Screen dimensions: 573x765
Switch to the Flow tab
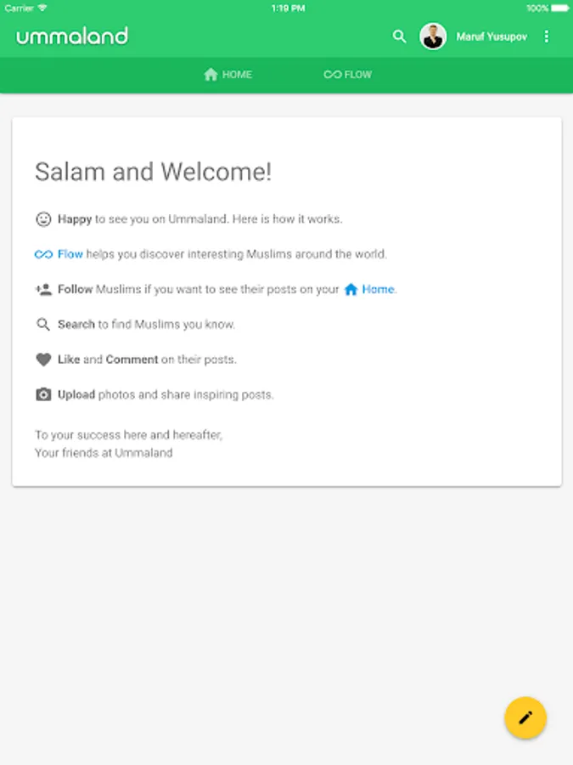[348, 75]
